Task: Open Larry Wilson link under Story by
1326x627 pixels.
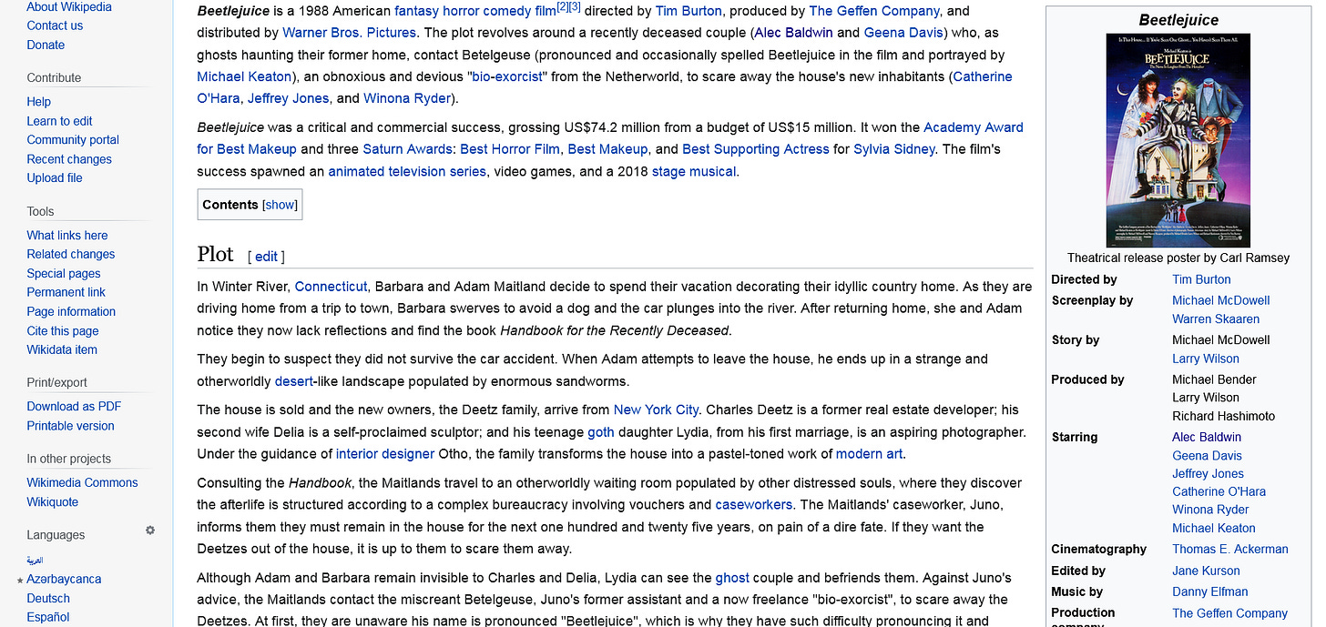Action: (1206, 359)
